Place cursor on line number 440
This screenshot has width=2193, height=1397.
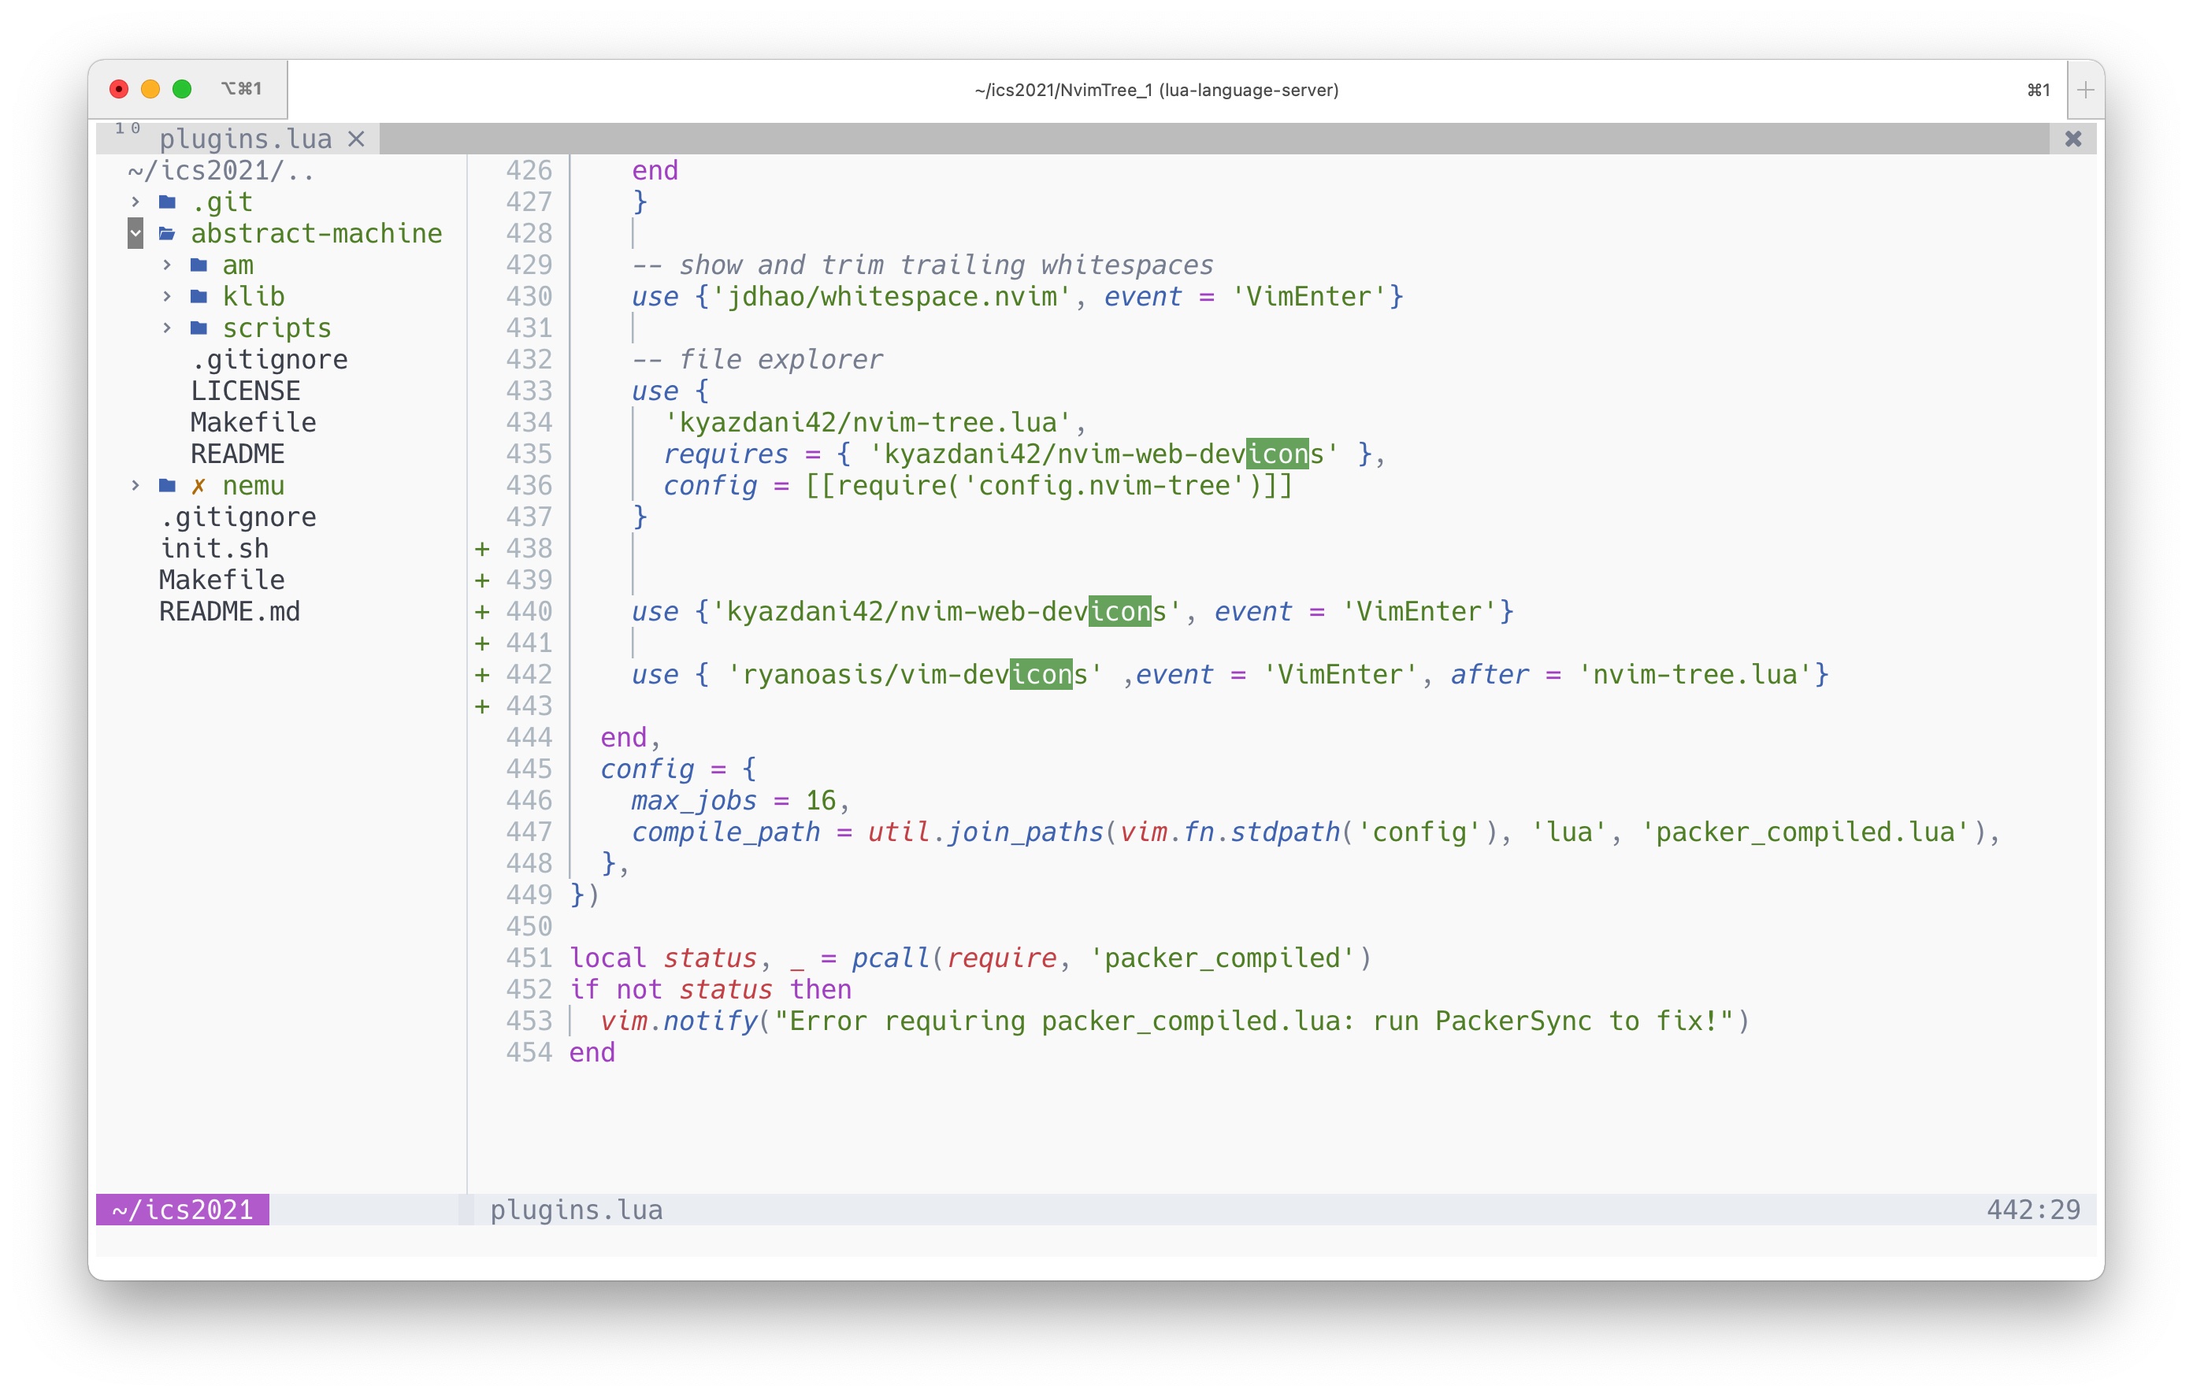click(x=529, y=612)
